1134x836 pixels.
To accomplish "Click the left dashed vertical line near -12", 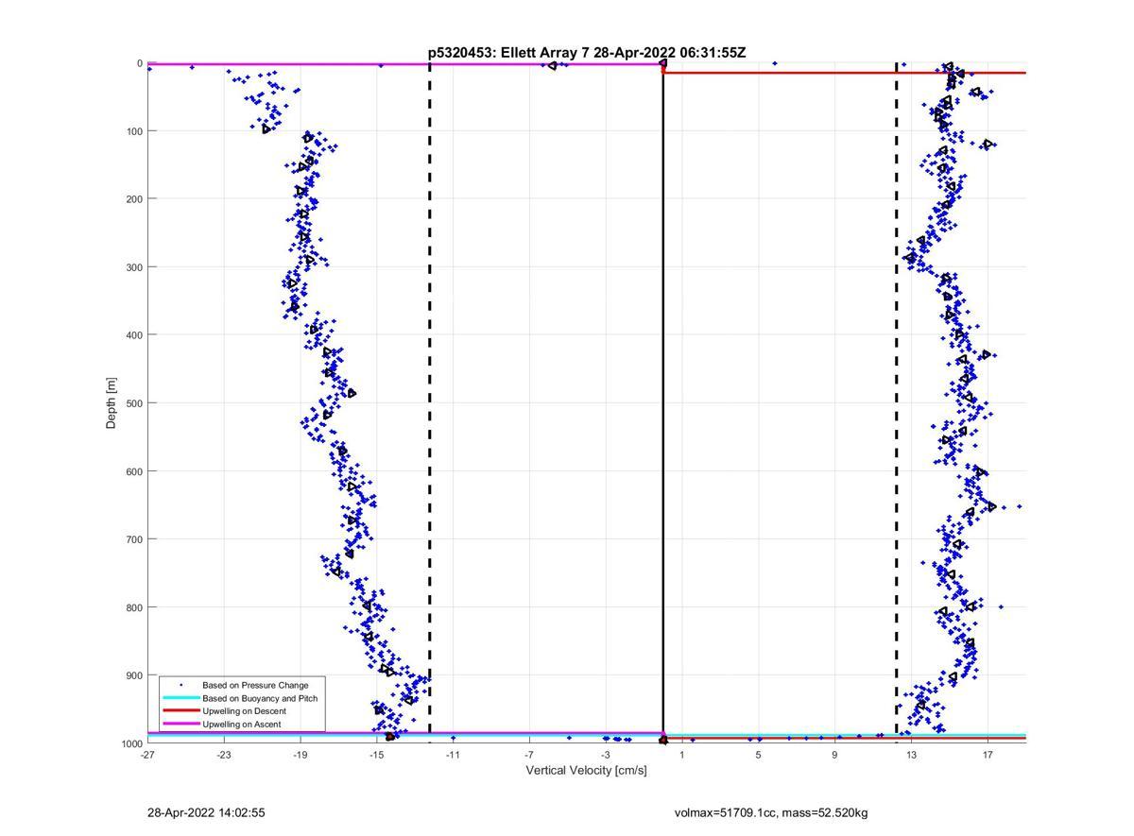I will coord(430,403).
